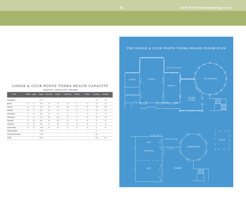Click the Classroom column header

click(x=49, y=94)
